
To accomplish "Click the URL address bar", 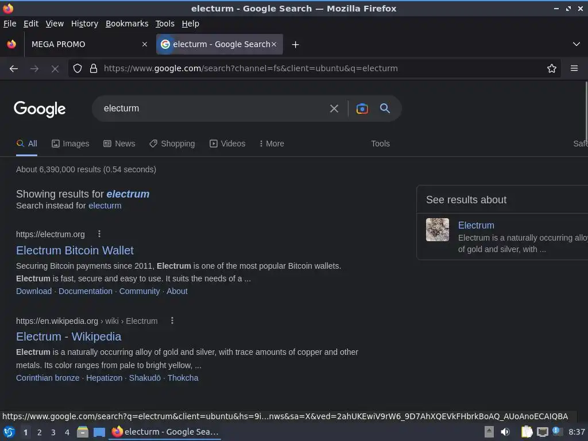I will (x=315, y=68).
